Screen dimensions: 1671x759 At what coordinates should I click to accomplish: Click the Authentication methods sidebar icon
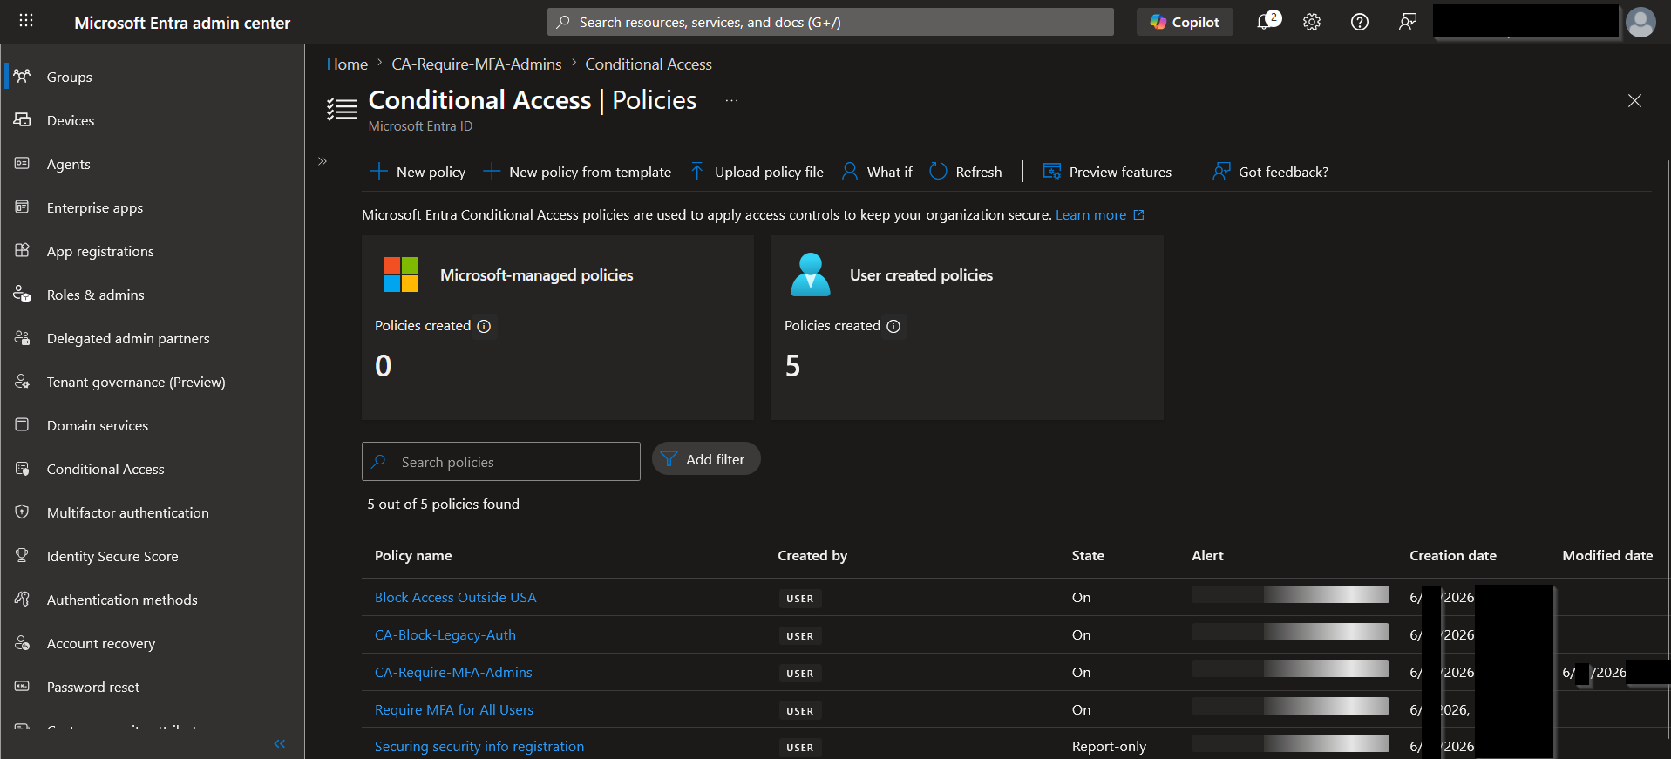point(23,599)
